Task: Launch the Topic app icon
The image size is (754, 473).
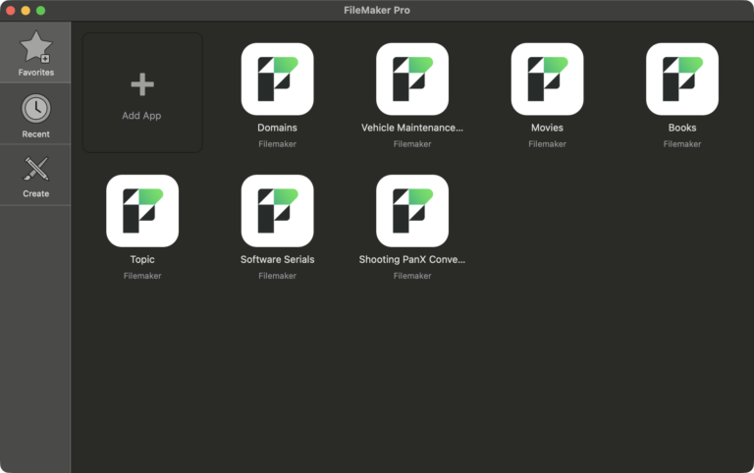Action: [x=142, y=211]
